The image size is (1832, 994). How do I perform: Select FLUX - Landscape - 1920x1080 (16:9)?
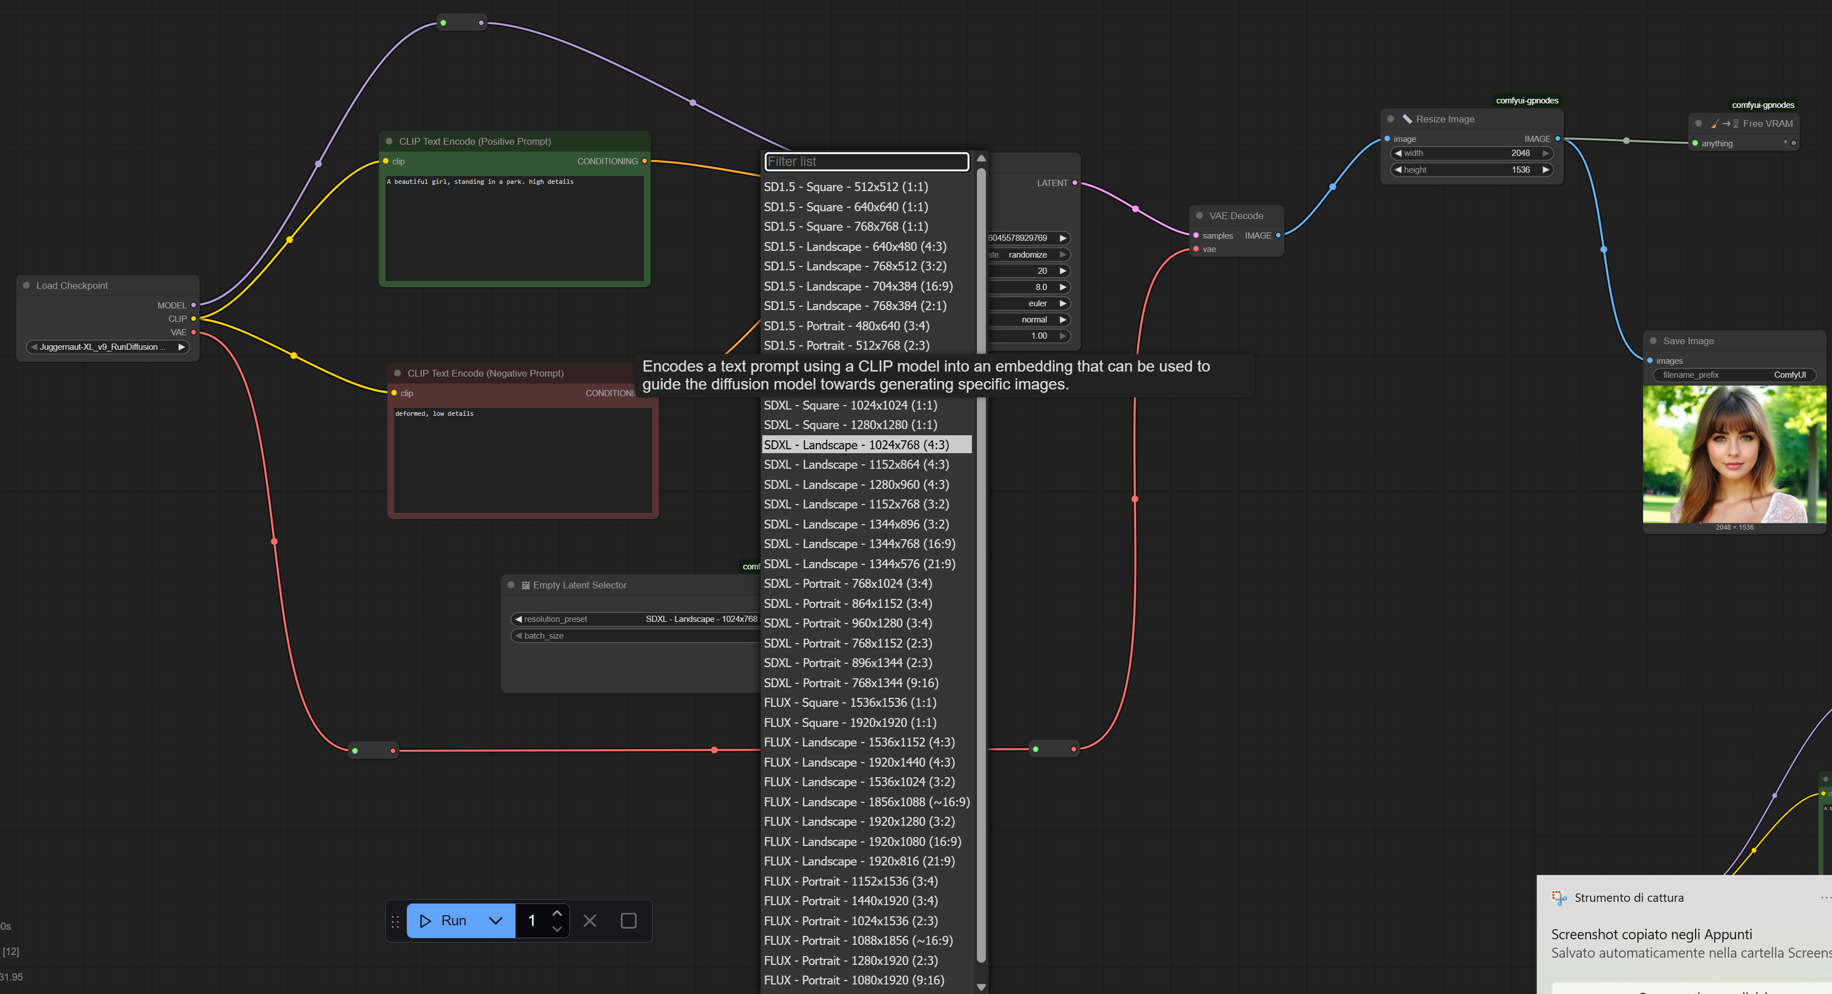coord(866,841)
